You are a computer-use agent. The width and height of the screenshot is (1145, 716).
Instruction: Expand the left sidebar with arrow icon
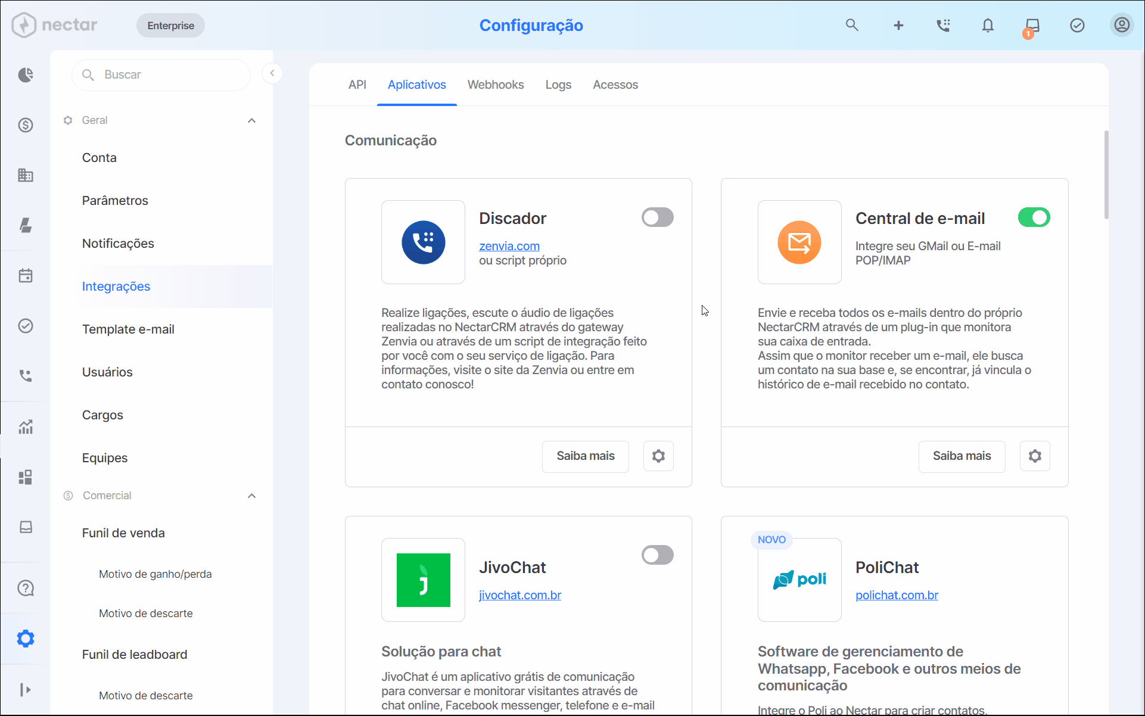[26, 689]
